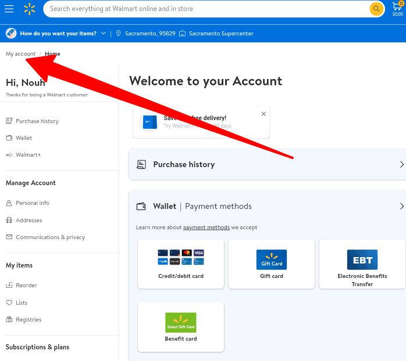Click the payment methods underlined link
The height and width of the screenshot is (361, 406).
(206, 228)
